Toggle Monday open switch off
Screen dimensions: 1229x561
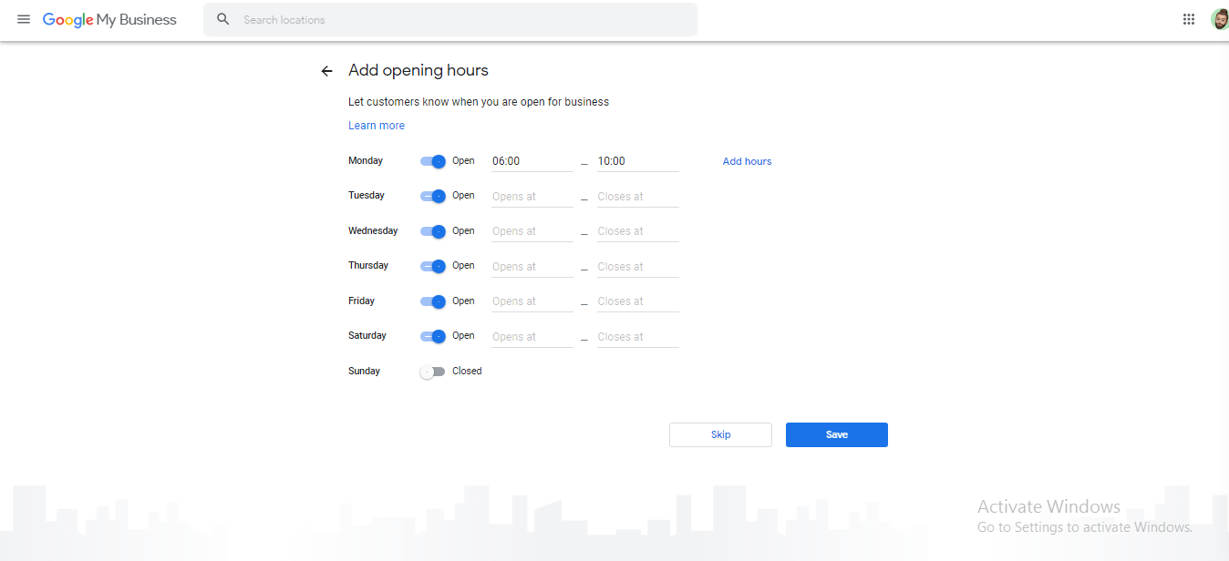pyautogui.click(x=433, y=161)
